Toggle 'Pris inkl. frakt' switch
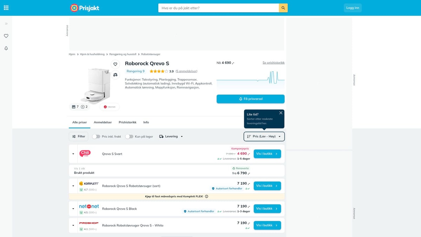Screen dimensions: 421x237 (96, 137)
